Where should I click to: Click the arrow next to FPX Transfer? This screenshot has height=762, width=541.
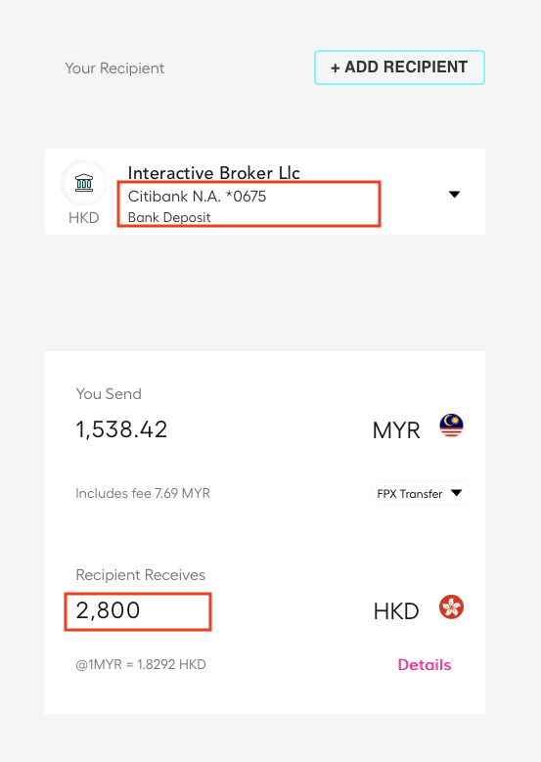[457, 493]
